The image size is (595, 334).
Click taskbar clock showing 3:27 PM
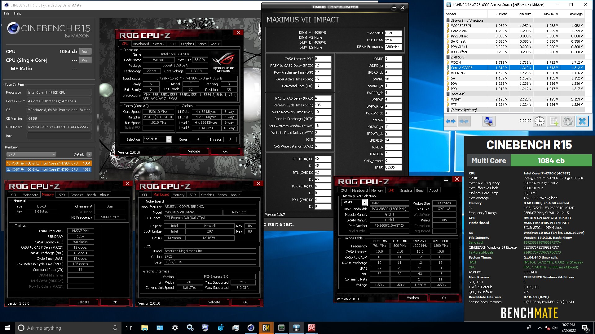tap(569, 328)
